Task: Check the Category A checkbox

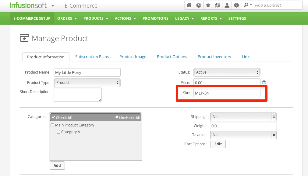Action: pyautogui.click(x=58, y=132)
